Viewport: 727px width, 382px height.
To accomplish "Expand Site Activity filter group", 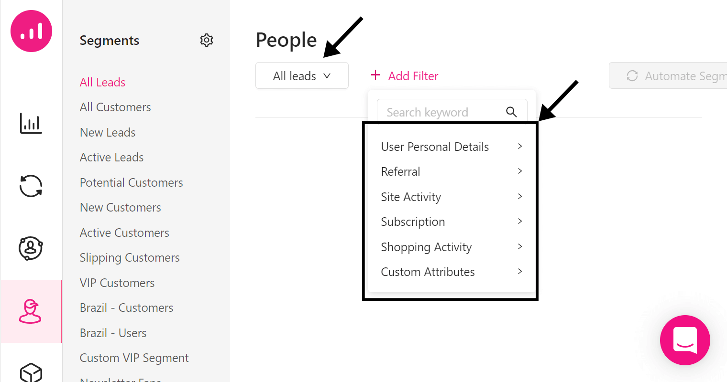I will (452, 197).
